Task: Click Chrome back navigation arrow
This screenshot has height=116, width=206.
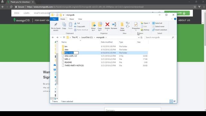Action: tap(3, 7)
